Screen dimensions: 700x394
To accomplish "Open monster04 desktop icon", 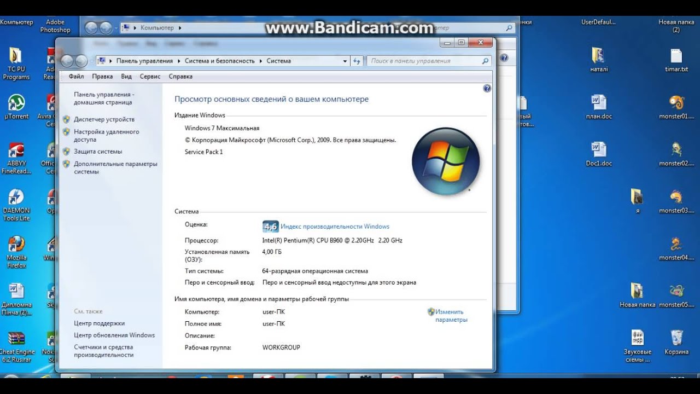I will (x=676, y=248).
